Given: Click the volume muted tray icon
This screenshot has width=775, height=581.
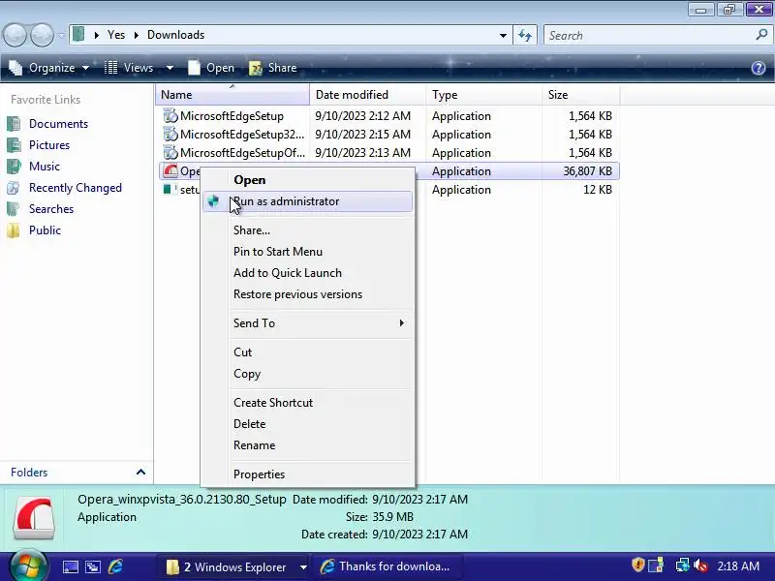Looking at the screenshot, I should click(700, 566).
